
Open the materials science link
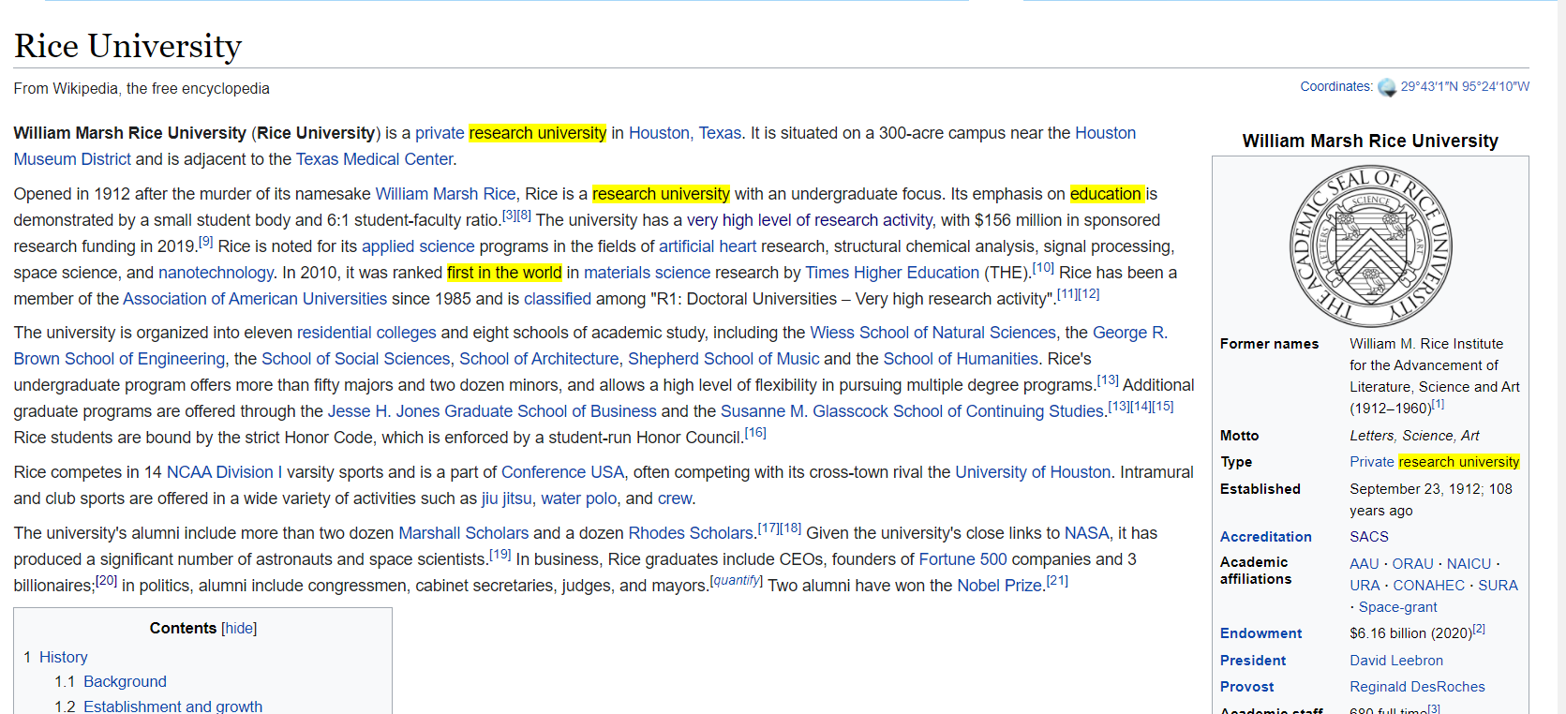coord(647,273)
